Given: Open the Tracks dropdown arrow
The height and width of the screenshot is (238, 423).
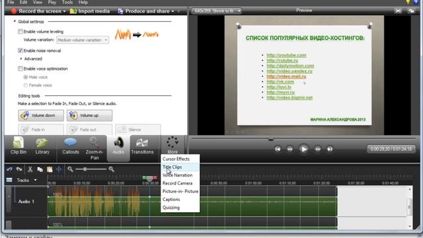Looking at the screenshot, I should [x=35, y=180].
